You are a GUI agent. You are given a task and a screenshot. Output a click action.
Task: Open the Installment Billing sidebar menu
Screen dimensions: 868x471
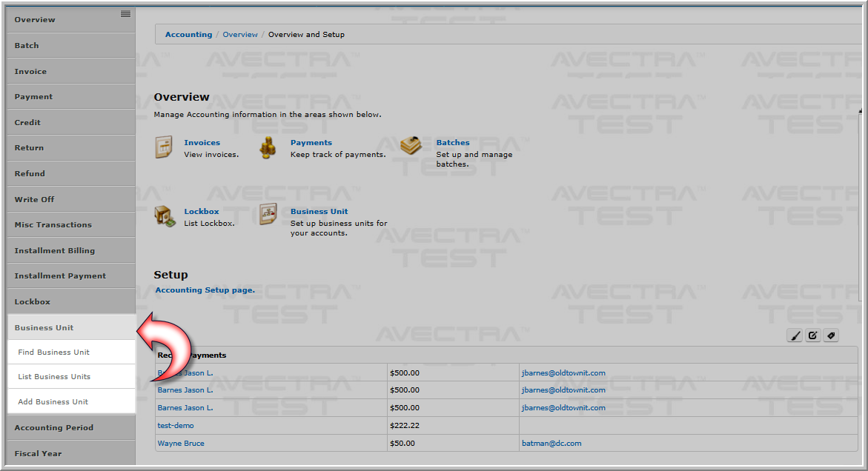tap(71, 250)
